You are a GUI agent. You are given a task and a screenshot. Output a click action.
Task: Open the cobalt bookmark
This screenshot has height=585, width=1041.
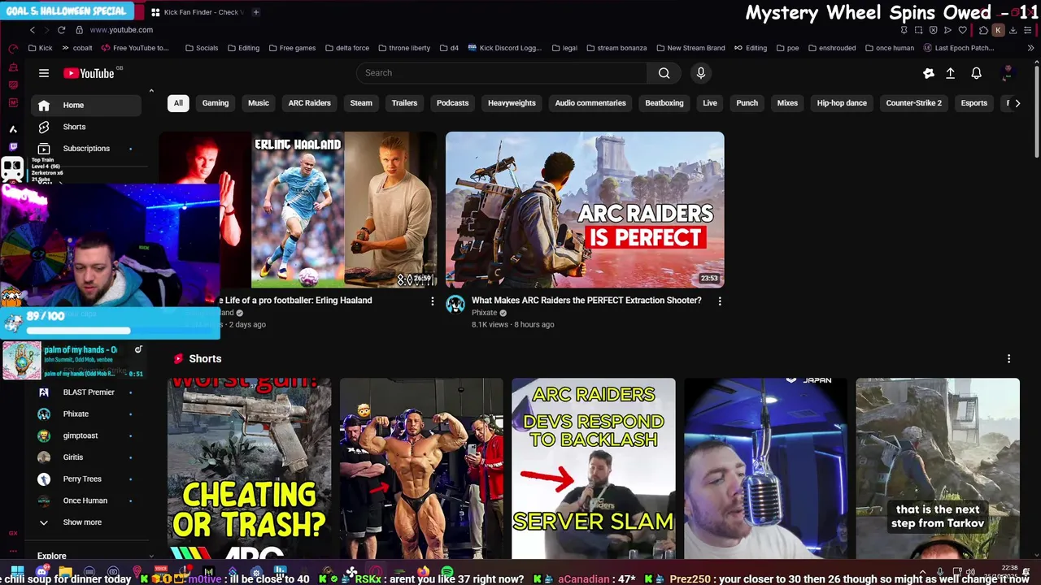pyautogui.click(x=77, y=48)
